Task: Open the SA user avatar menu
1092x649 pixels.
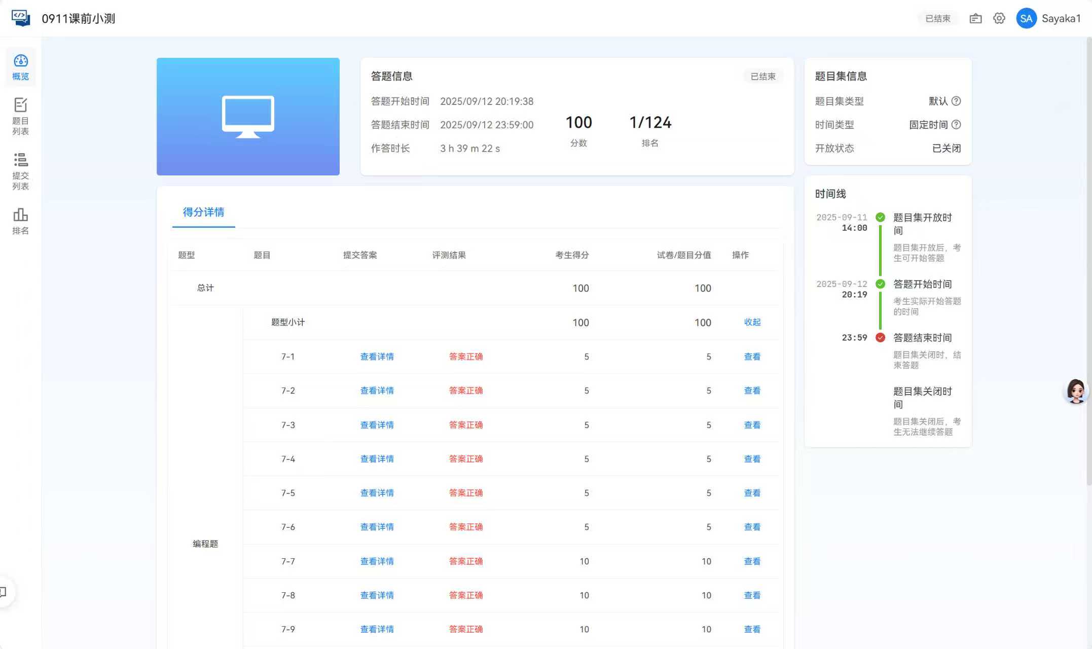Action: (x=1026, y=19)
